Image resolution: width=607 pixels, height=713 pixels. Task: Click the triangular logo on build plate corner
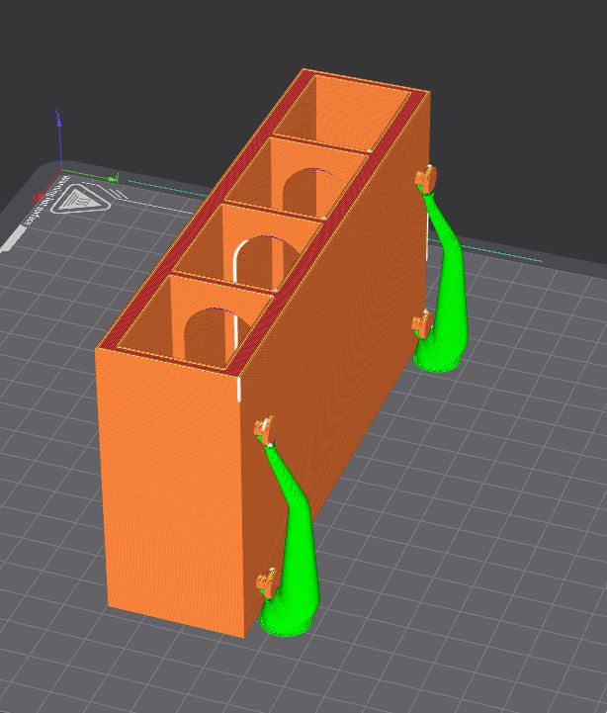point(80,199)
